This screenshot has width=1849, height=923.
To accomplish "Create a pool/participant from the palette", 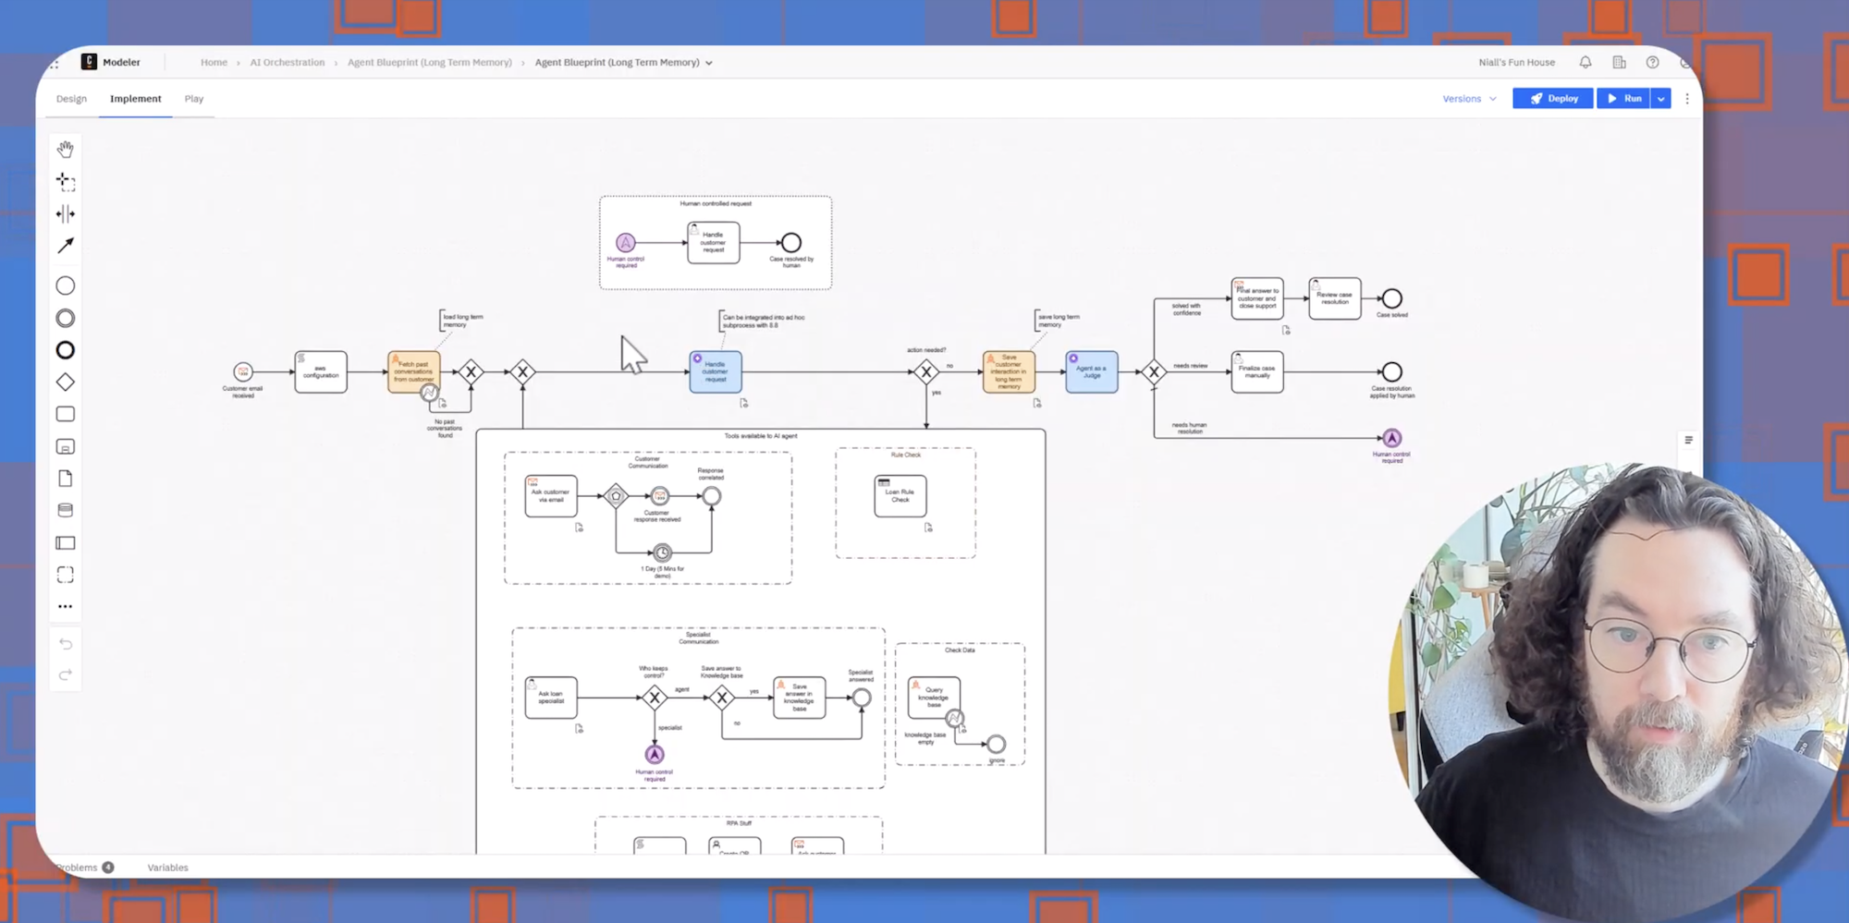I will [65, 543].
